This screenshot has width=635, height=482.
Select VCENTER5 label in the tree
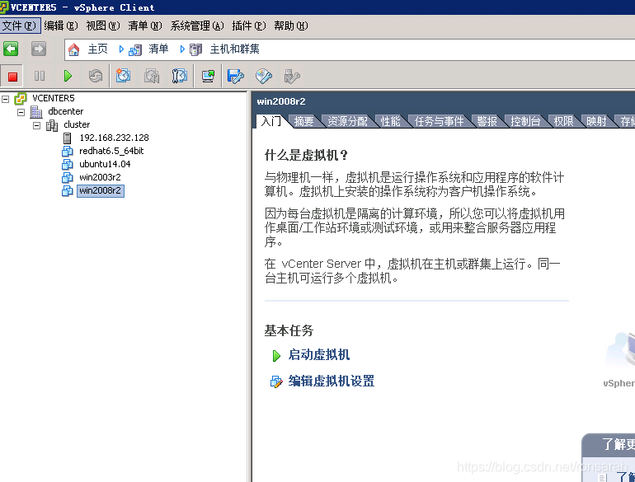[54, 98]
